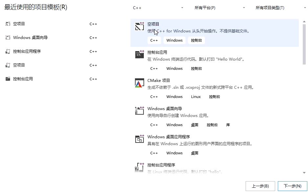Click recent 控制台应用程序 icon in left list

point(8,51)
